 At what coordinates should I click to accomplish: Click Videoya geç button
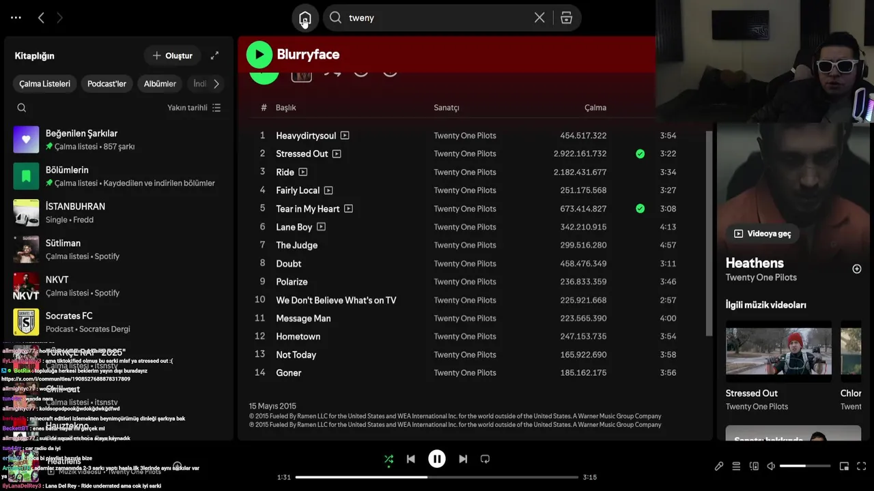coord(762,234)
